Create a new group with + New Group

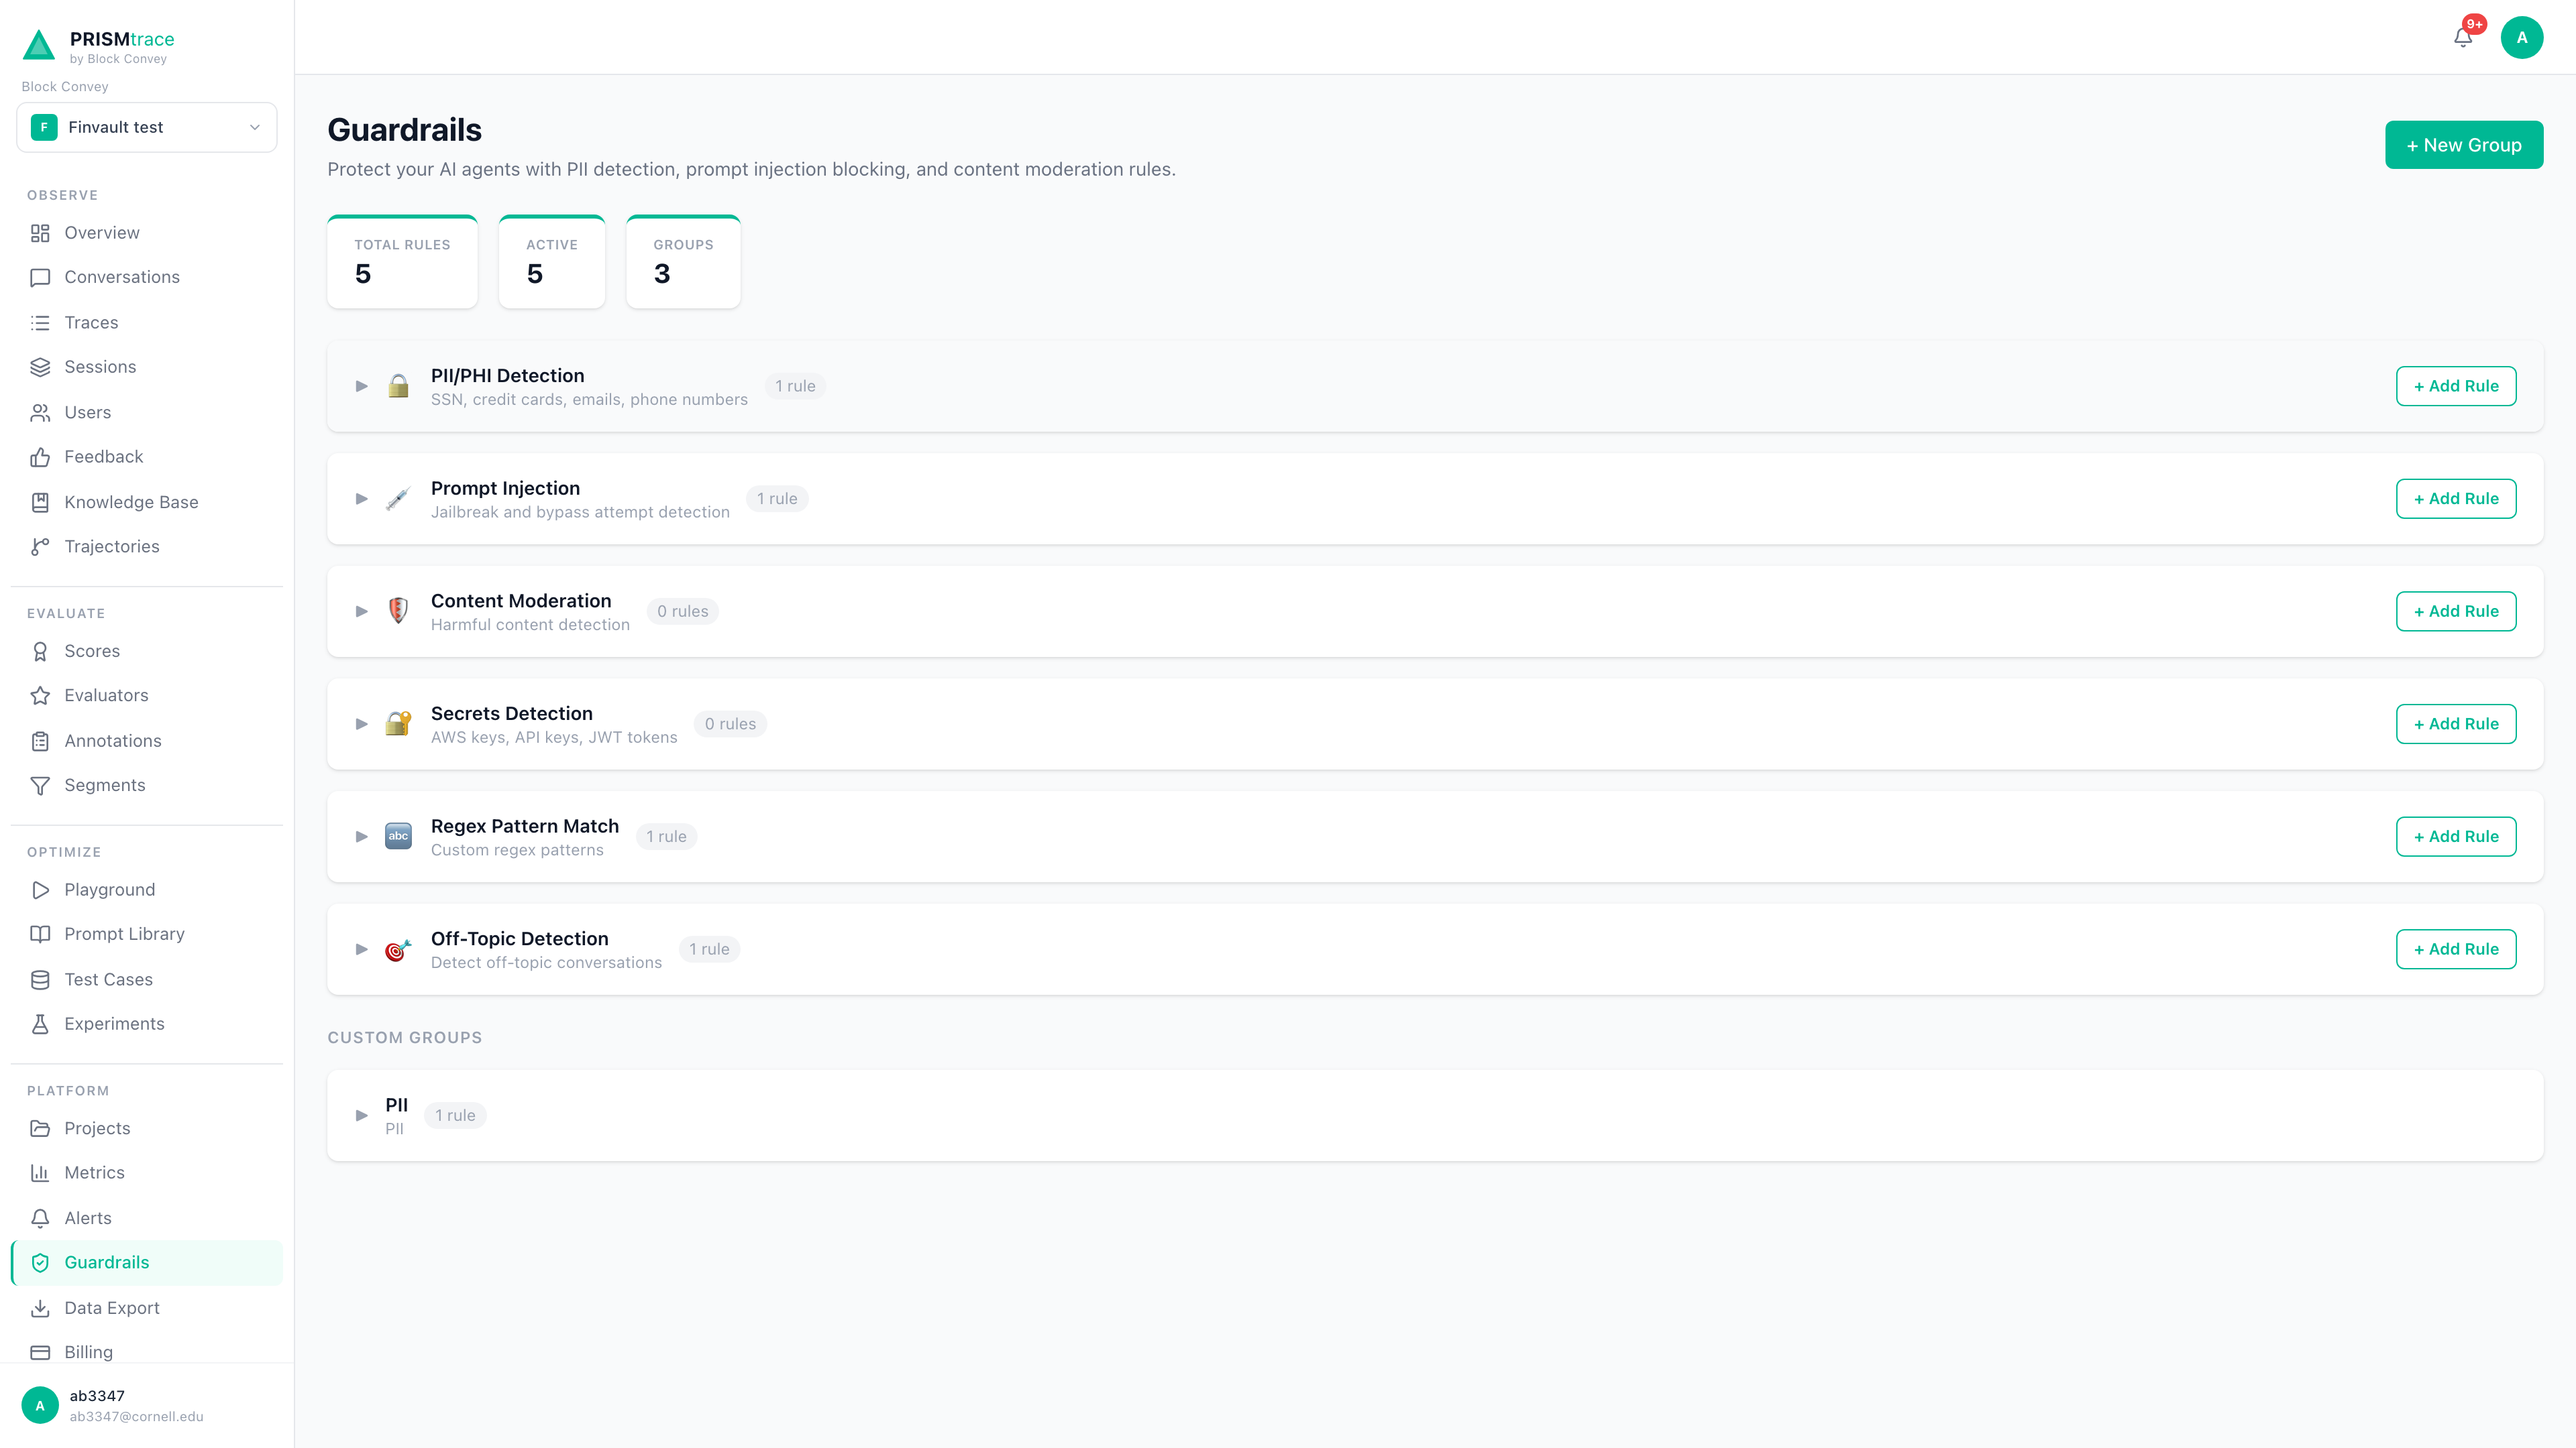click(x=2464, y=145)
